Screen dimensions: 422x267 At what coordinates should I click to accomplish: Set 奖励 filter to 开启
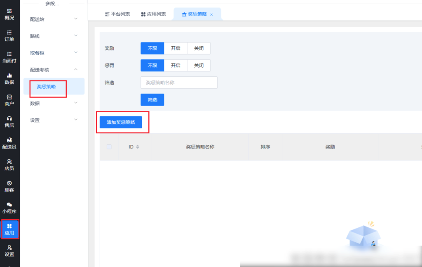click(x=176, y=48)
